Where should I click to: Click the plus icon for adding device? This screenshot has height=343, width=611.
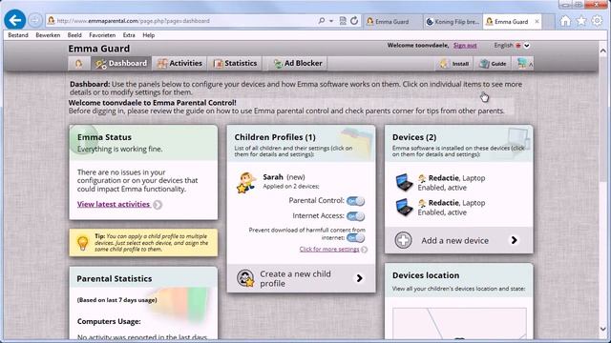[x=403, y=240]
